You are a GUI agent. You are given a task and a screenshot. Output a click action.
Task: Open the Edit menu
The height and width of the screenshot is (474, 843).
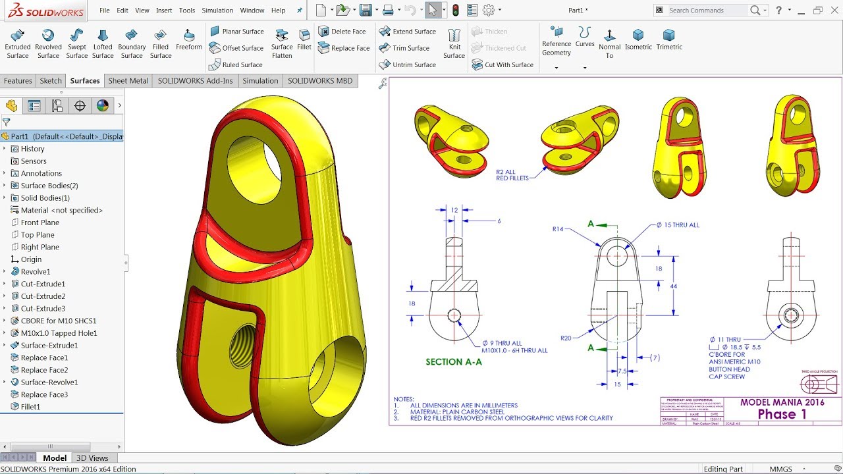(x=122, y=11)
